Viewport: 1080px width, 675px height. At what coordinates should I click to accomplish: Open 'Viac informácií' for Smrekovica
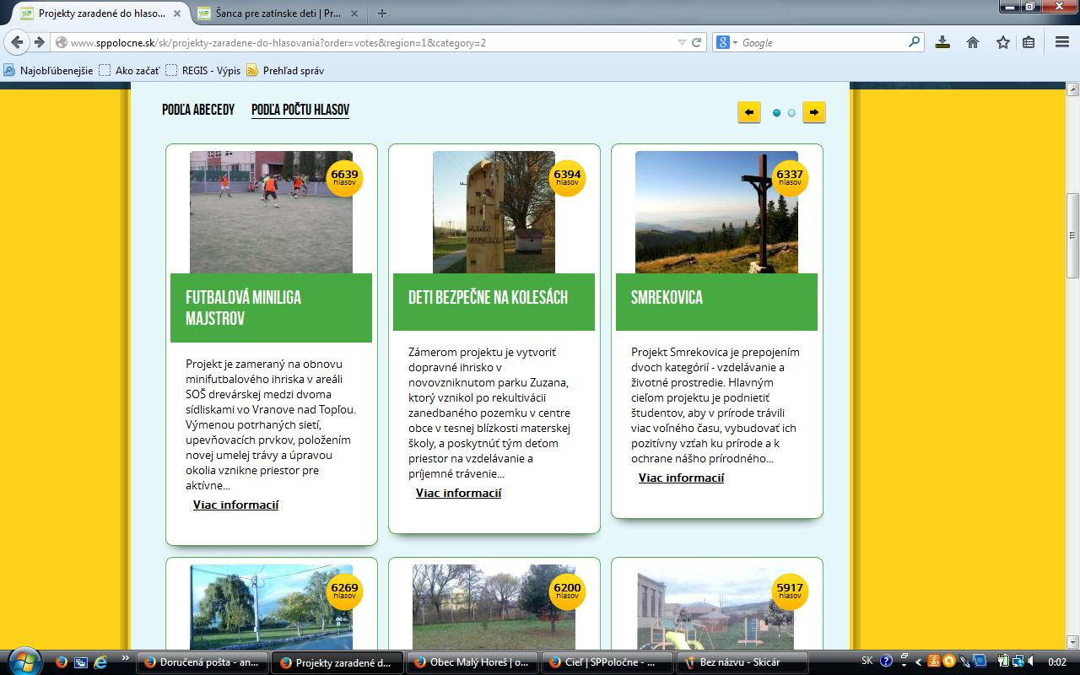tap(681, 478)
